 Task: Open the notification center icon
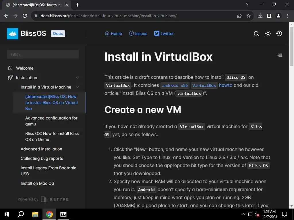click(285, 214)
